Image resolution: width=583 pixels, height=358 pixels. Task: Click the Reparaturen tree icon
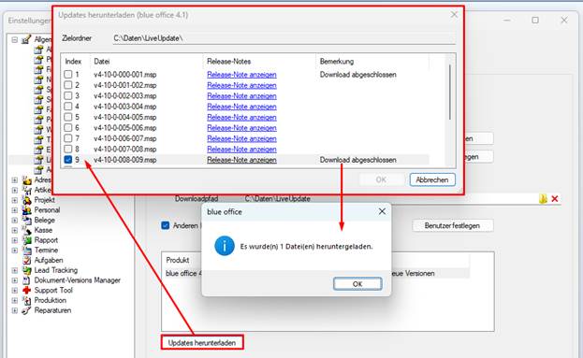[27, 310]
